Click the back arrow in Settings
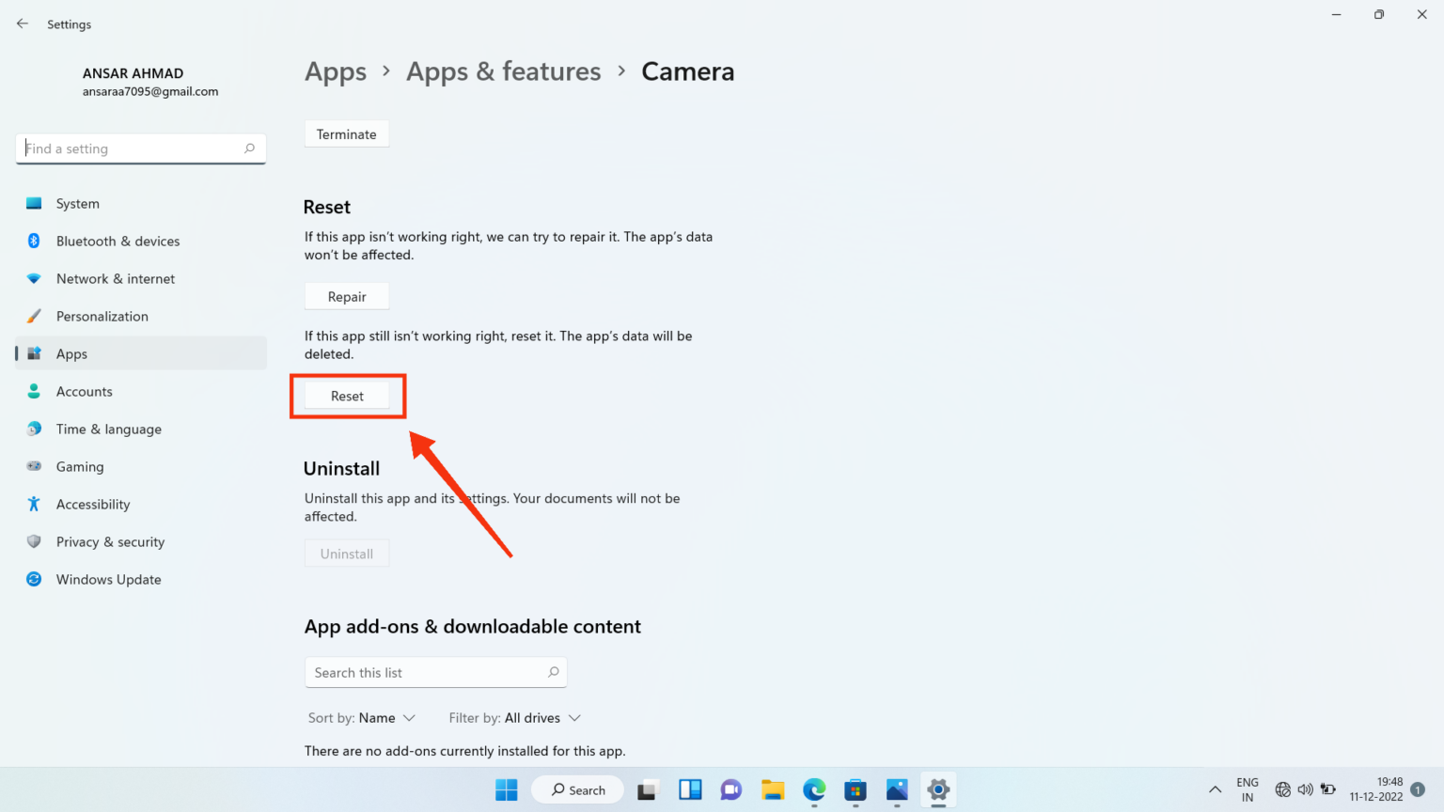Screen dimensions: 1444x812 (x=23, y=23)
